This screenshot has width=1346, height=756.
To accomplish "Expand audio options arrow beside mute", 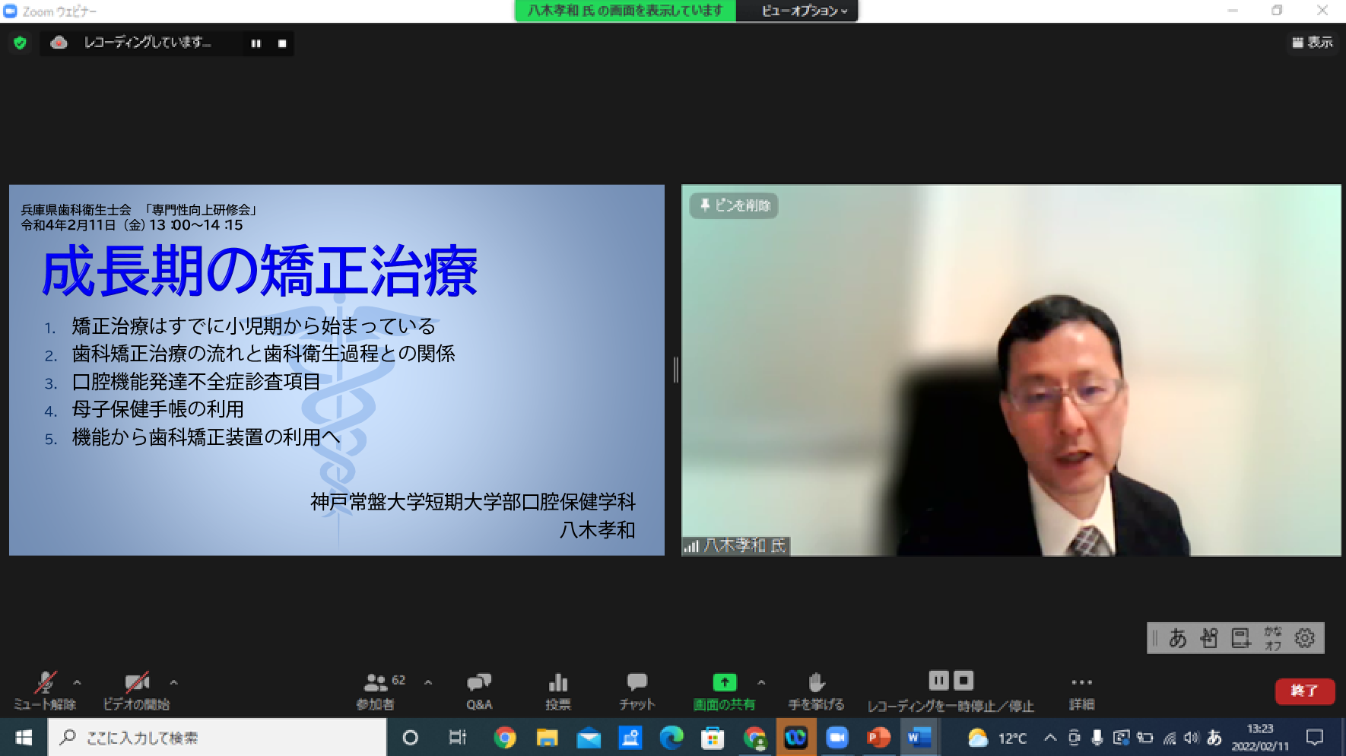I will click(77, 682).
